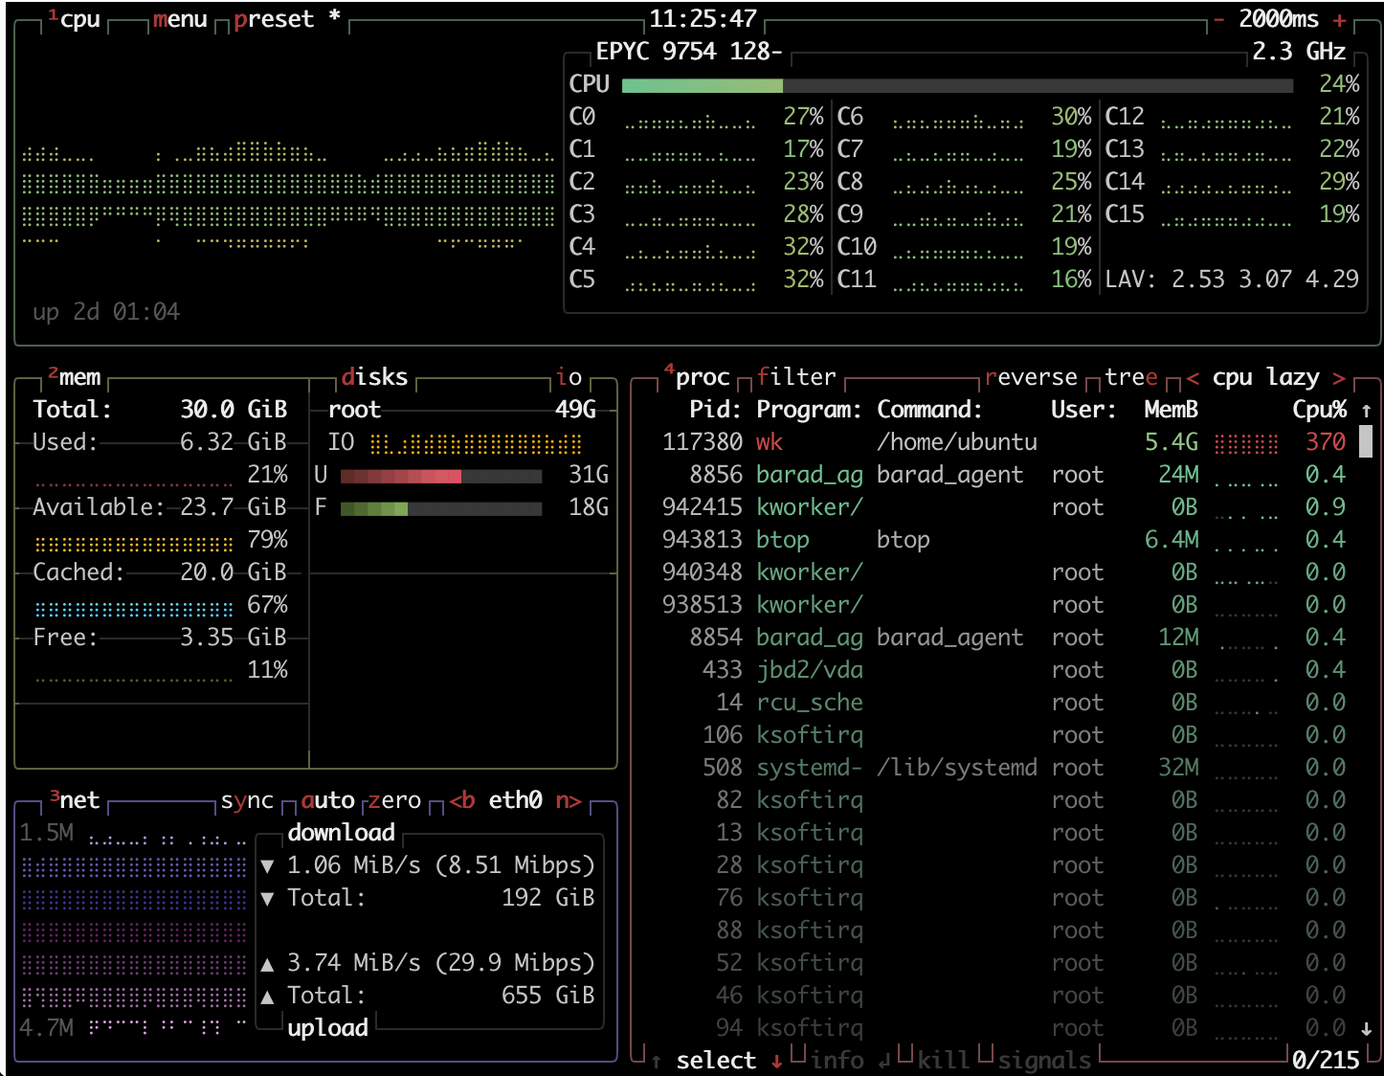Click the process list scrollbar thumb
The width and height of the screenshot is (1384, 1076).
tap(1366, 441)
